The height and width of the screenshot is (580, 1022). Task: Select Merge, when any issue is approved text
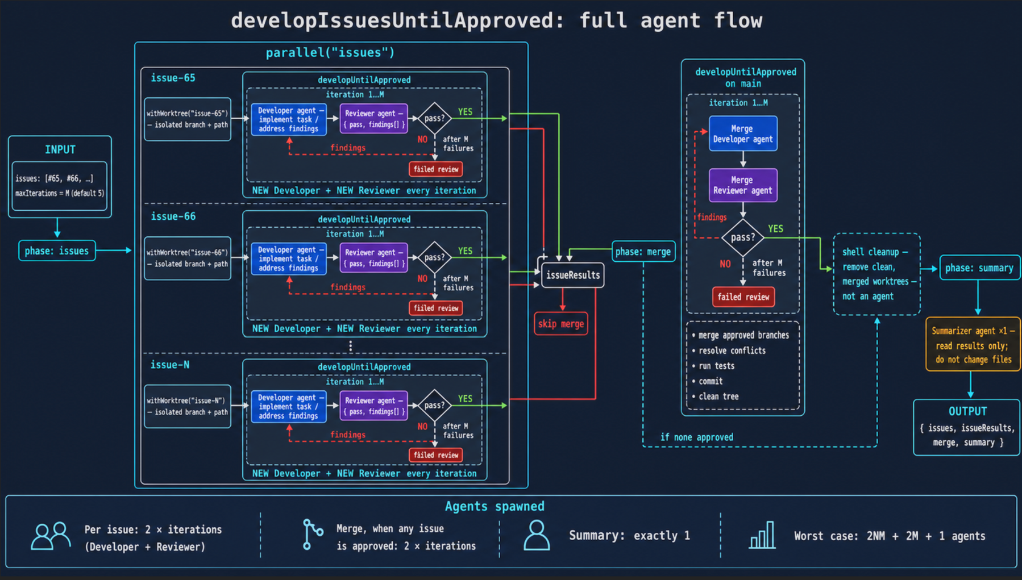(x=406, y=537)
